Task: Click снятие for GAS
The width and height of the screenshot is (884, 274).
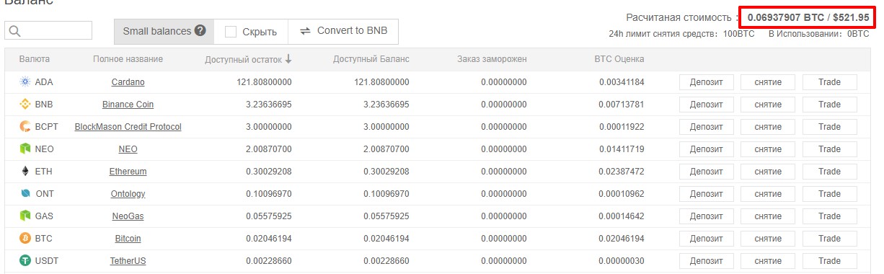Action: [768, 216]
